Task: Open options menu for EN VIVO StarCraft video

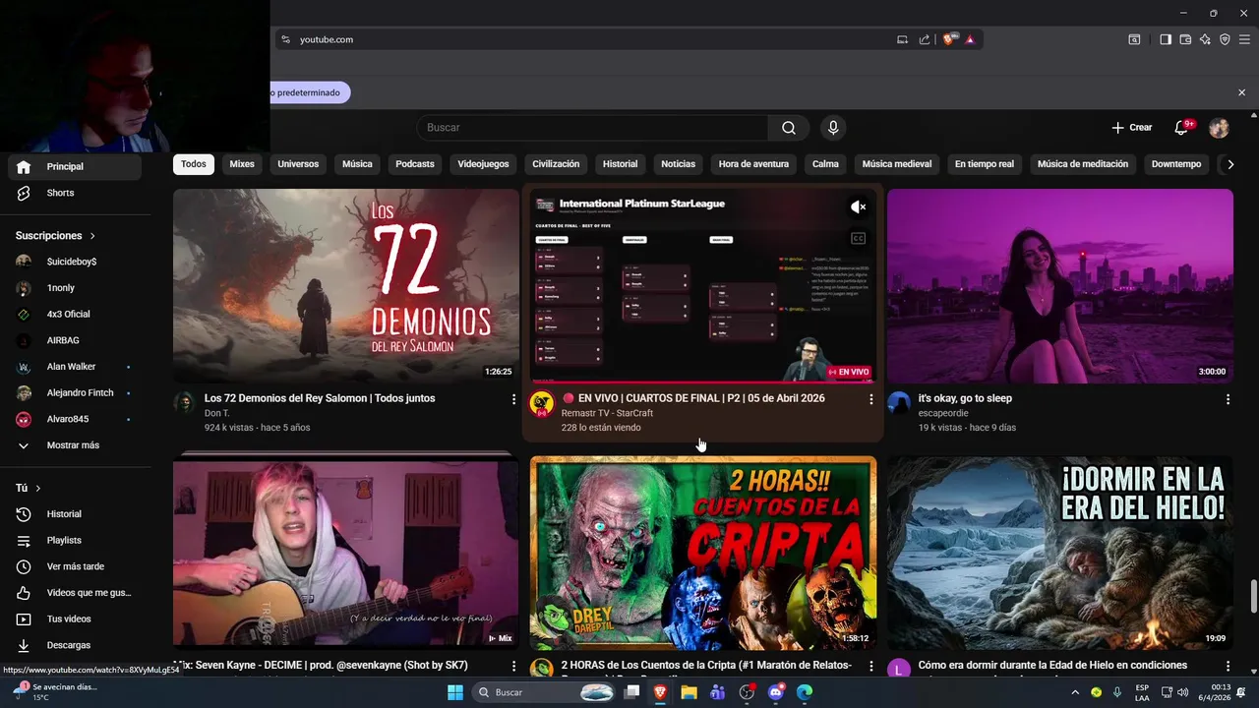Action: point(870,399)
